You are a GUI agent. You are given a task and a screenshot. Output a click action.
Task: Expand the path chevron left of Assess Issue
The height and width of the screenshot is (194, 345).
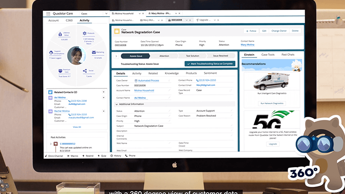point(116,56)
